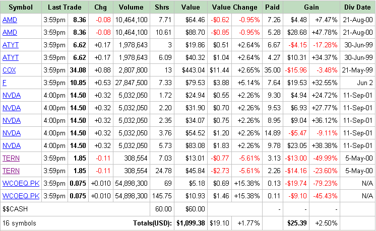Select the $$CASH row label
Image resolution: width=376 pixels, height=231 pixels.
tap(15, 209)
